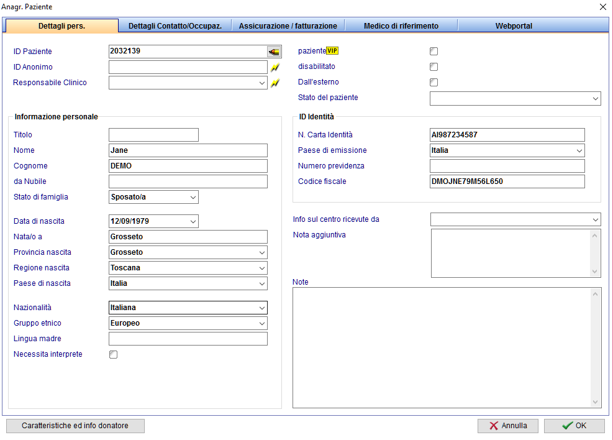Tick the paziente VIP checkbox
The width and height of the screenshot is (613, 440).
(x=434, y=51)
